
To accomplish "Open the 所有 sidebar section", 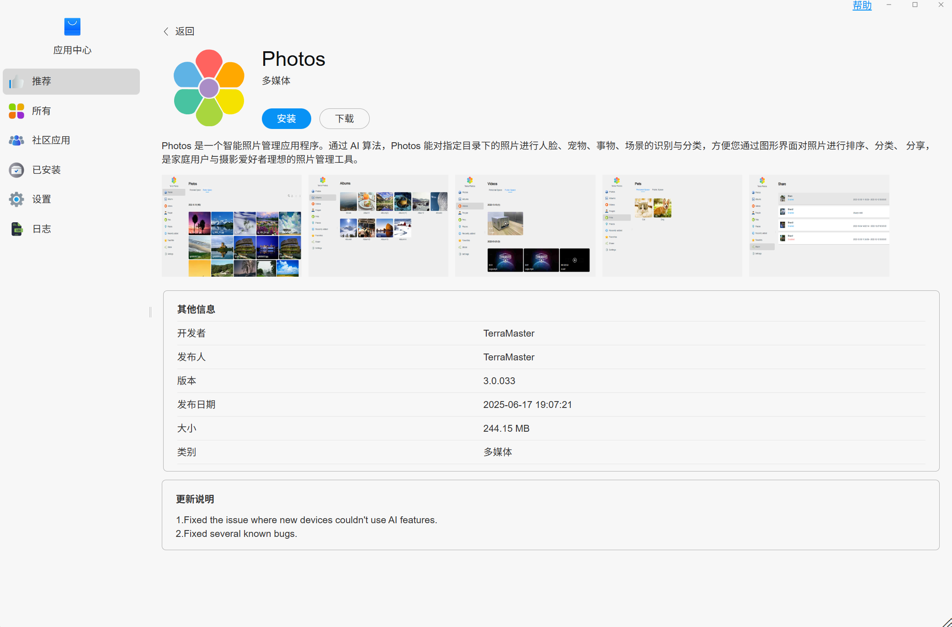I will point(41,111).
